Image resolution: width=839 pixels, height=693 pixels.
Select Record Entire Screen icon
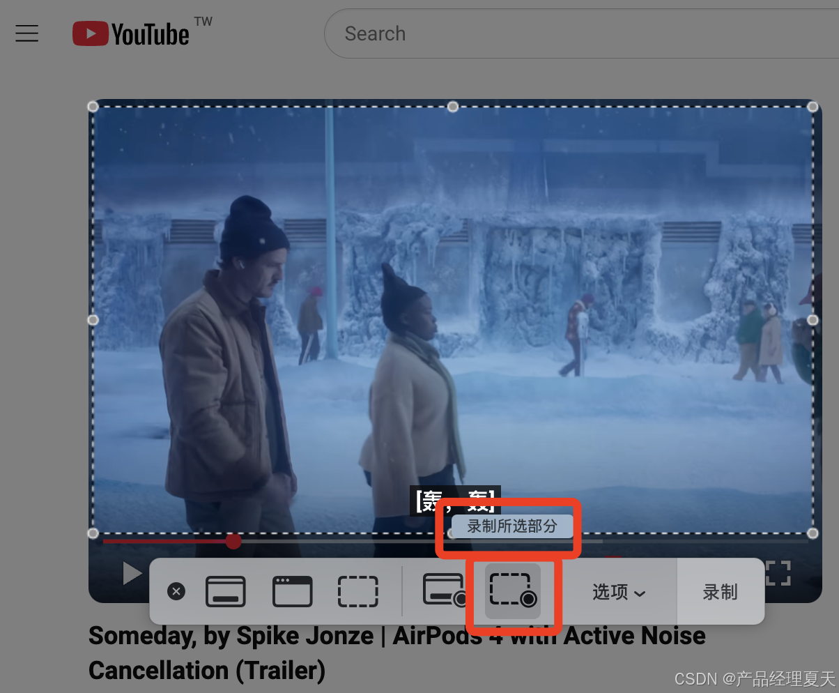[x=445, y=590]
